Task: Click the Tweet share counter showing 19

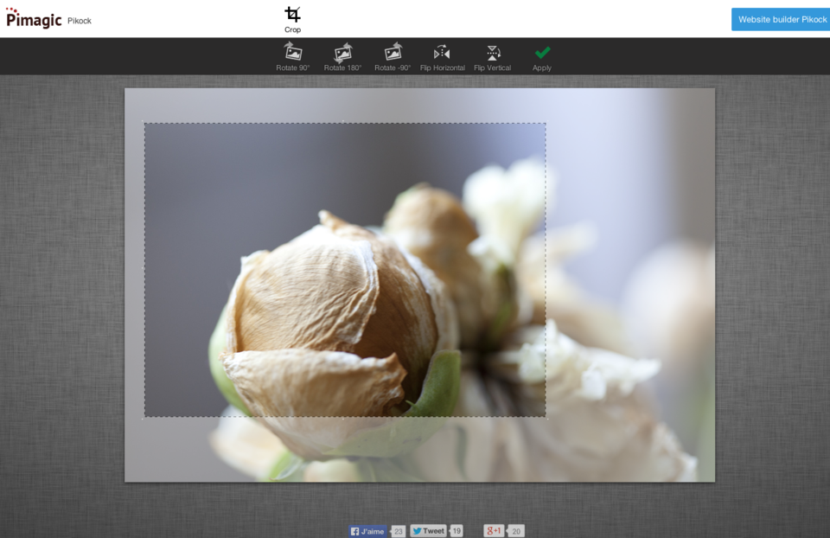Action: [456, 530]
